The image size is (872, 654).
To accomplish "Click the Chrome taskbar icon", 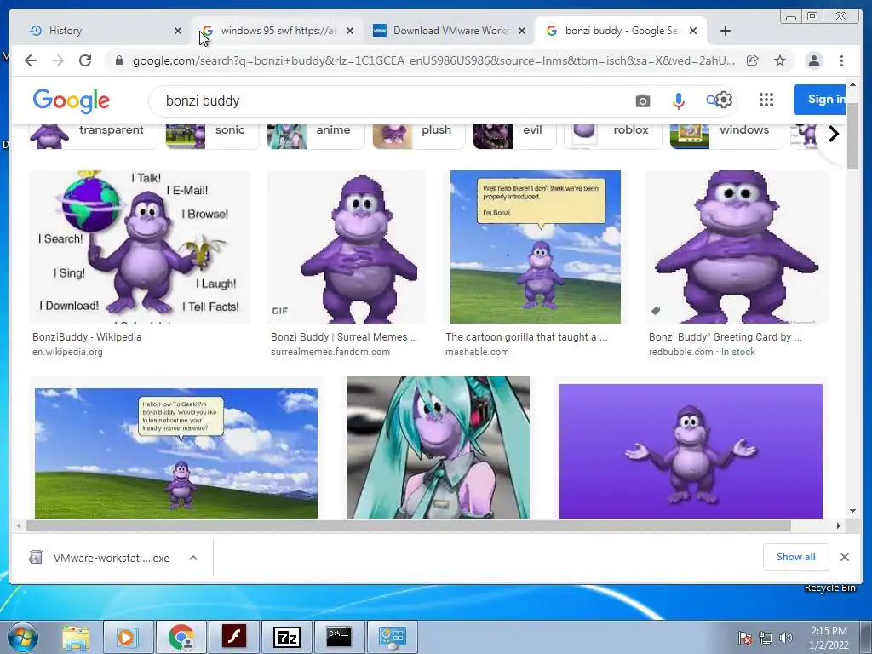I will [181, 637].
